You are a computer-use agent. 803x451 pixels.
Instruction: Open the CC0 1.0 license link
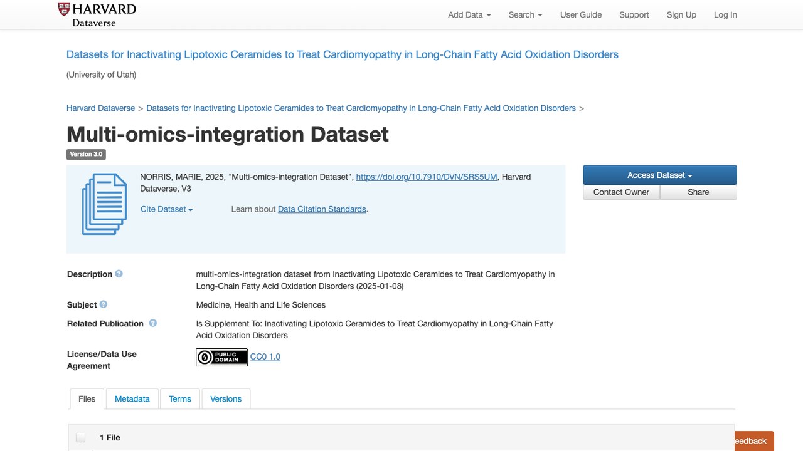[x=265, y=356]
